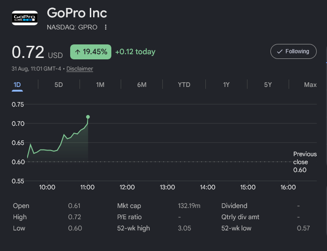327x251 pixels.
Task: Click the 10:00 point on chart line
Action: click(47, 150)
